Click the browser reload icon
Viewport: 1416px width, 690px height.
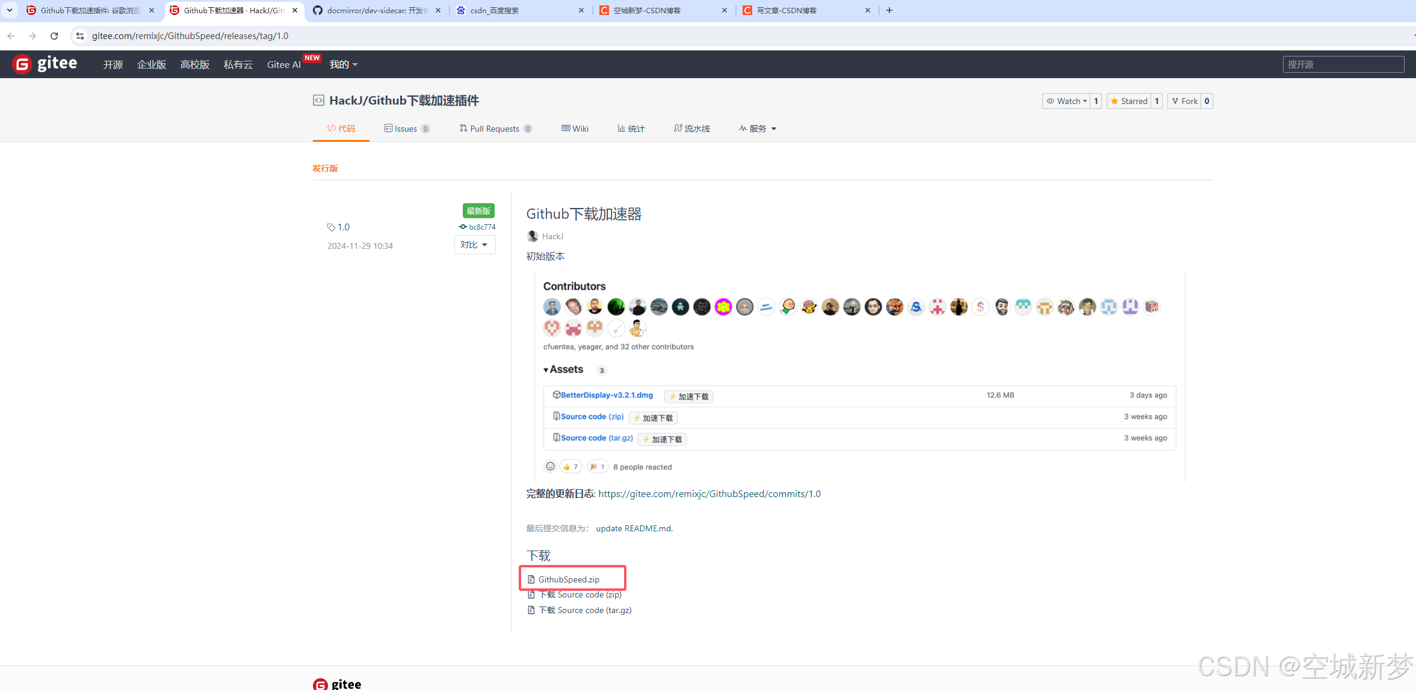54,36
